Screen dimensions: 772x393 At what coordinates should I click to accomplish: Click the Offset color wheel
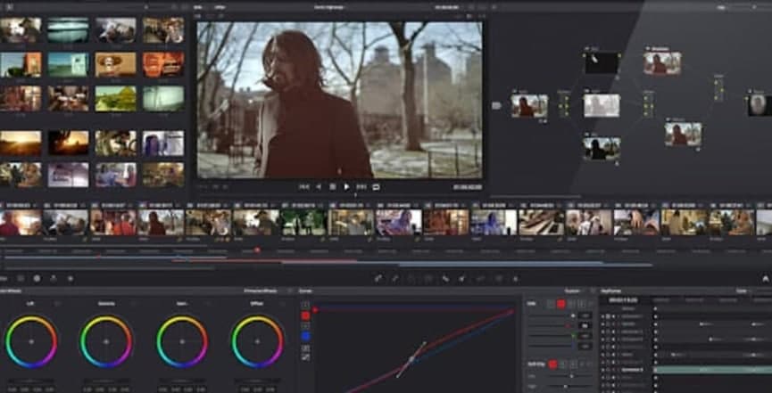click(x=257, y=341)
